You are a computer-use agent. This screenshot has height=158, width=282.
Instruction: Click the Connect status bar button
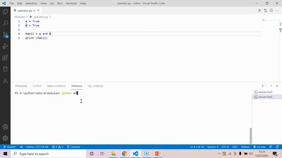click(74, 147)
